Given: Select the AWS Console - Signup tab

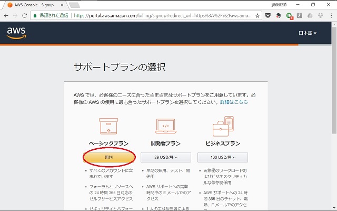Looking at the screenshot, I should coord(35,5).
